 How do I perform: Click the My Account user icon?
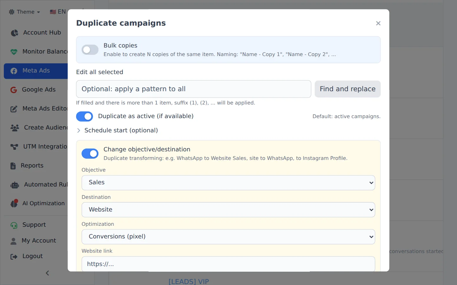point(13,241)
